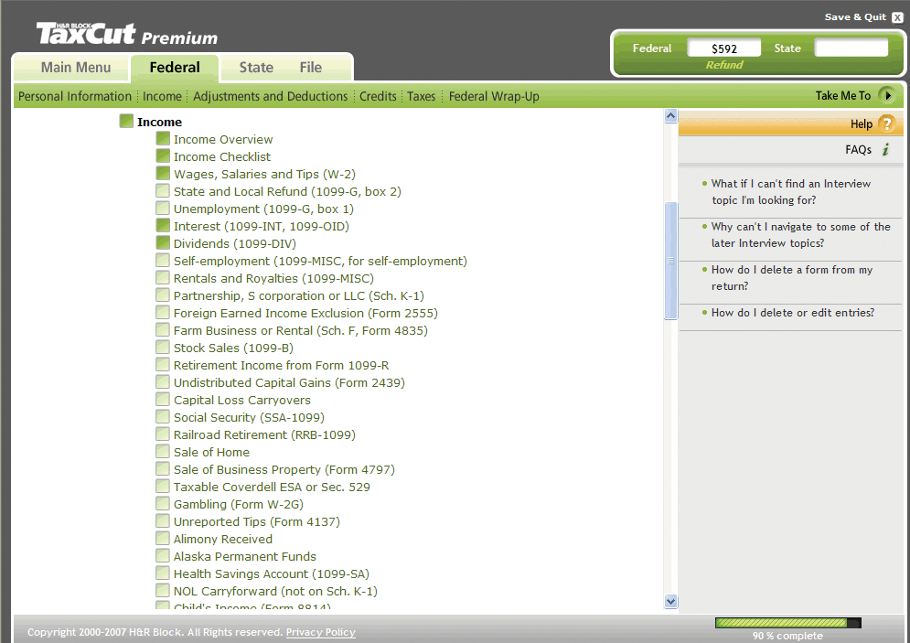Image resolution: width=910 pixels, height=643 pixels.
Task: Open the Sale of Home topic
Action: (x=211, y=453)
